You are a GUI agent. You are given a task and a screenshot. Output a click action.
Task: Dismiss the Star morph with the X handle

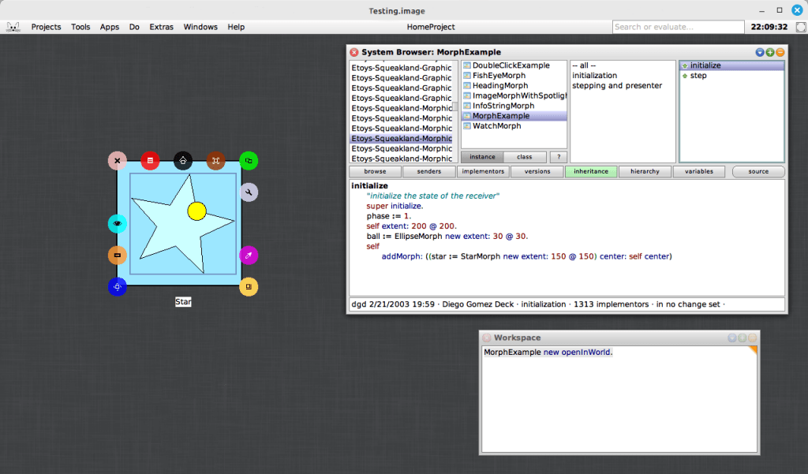tap(117, 160)
